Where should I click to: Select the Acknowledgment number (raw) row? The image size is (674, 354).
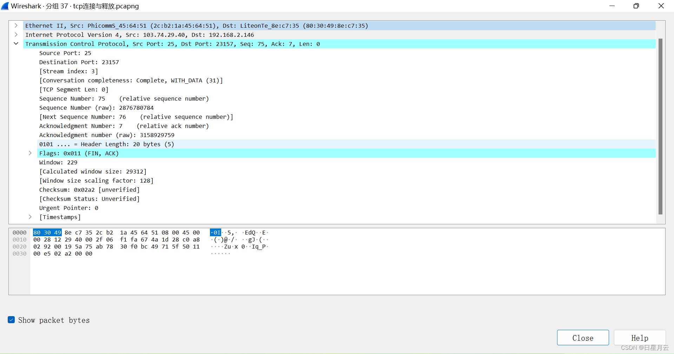(x=346, y=135)
